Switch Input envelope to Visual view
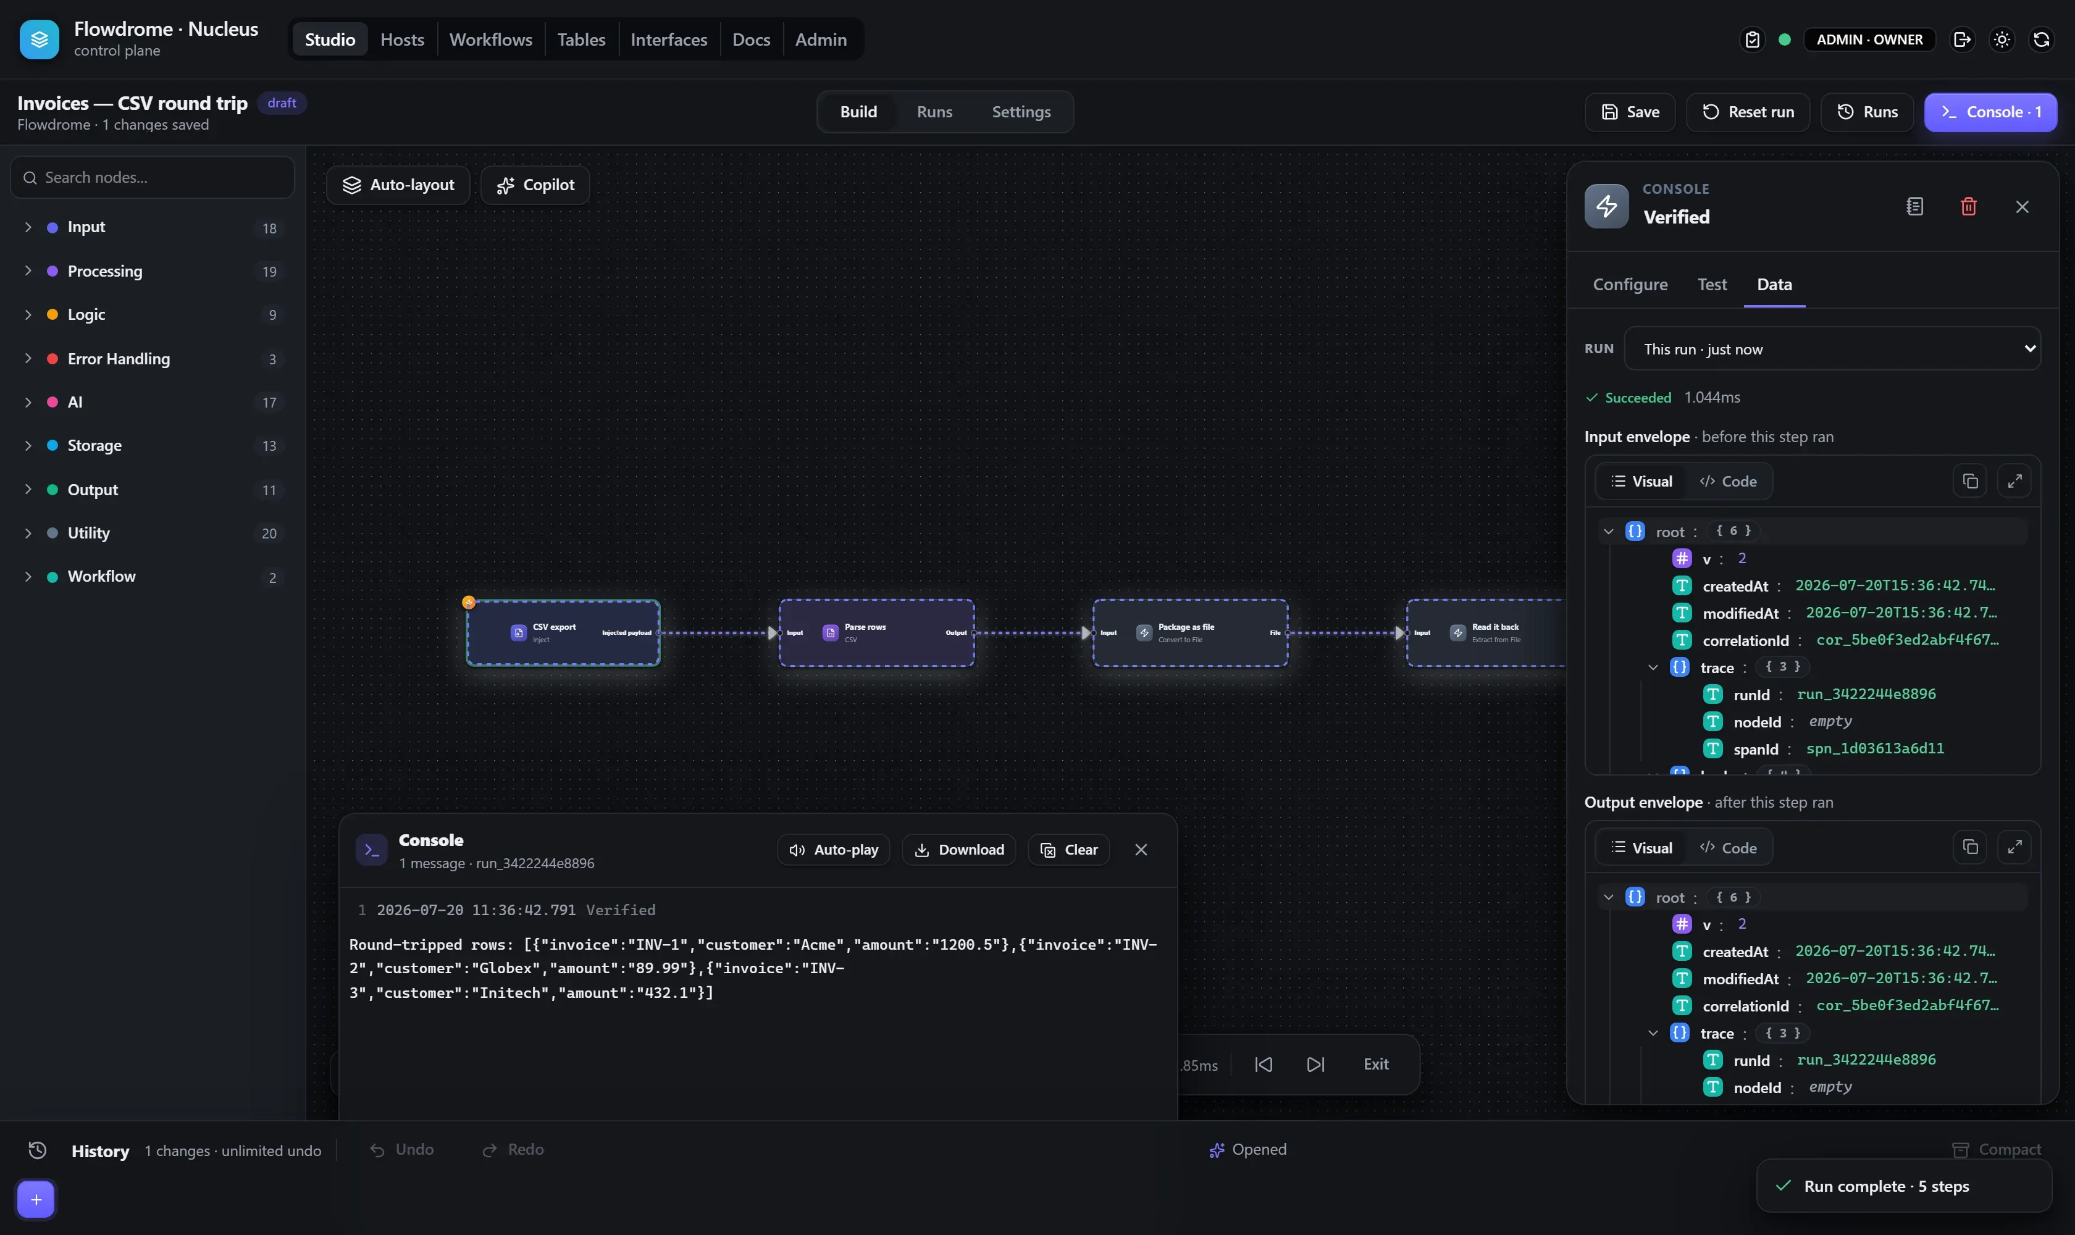The height and width of the screenshot is (1235, 2075). [1641, 481]
